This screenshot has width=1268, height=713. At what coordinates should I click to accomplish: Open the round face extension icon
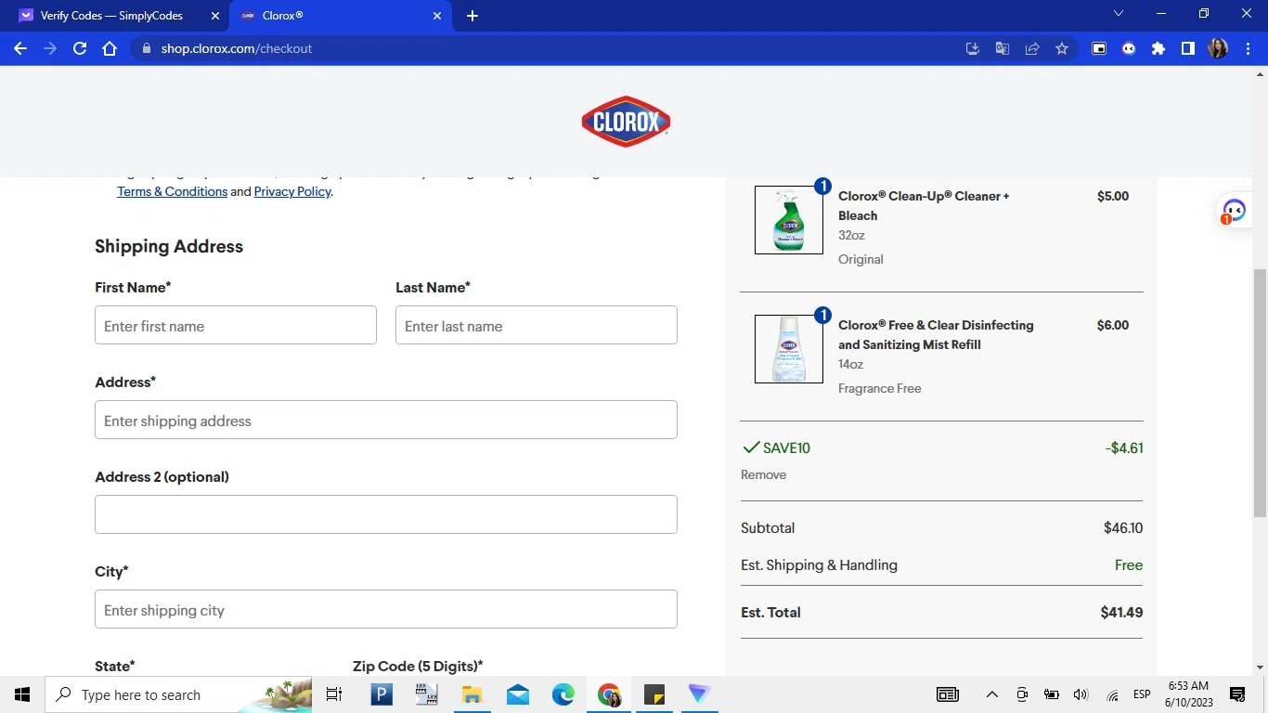point(1129,48)
